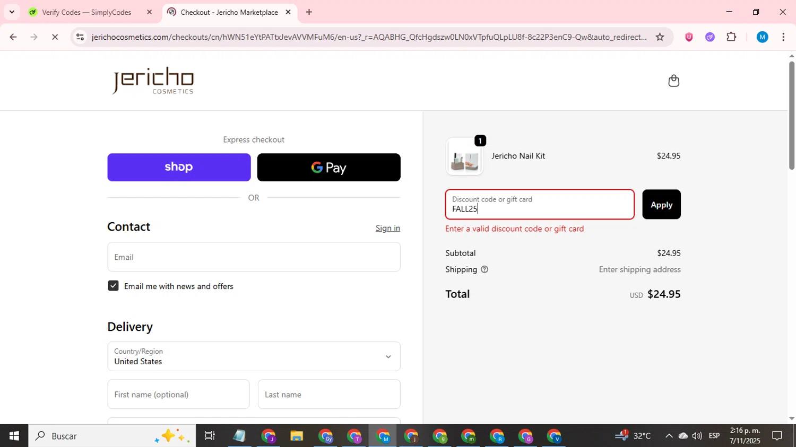Screen dimensions: 796x447
Task: Focus the Email input field
Action: [x=254, y=257]
